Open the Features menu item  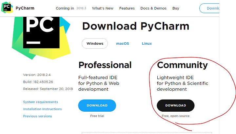[x=127, y=8]
